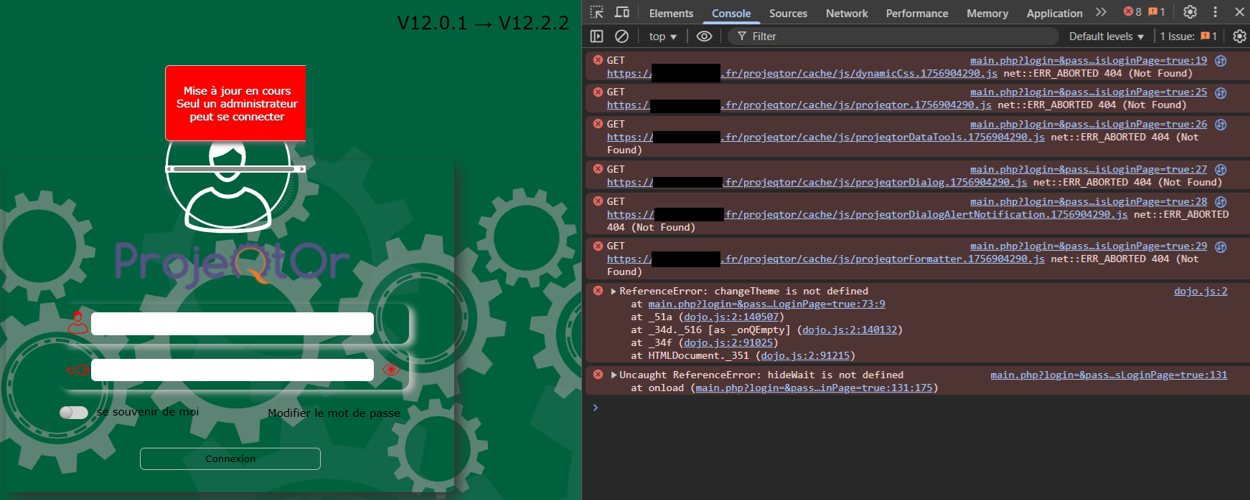Viewport: 1250px width, 500px height.
Task: Create live expression with the eye icon
Action: point(704,36)
